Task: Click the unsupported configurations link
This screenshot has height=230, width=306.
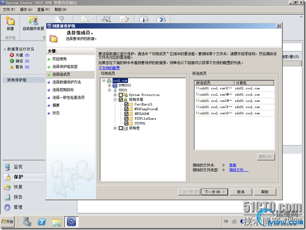Action: [109, 68]
